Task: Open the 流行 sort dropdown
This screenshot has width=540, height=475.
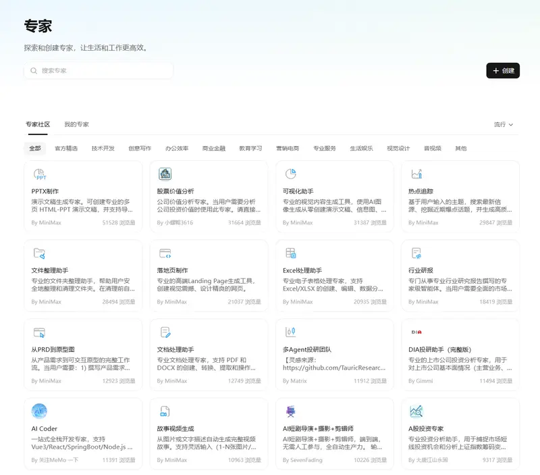Action: tap(504, 124)
